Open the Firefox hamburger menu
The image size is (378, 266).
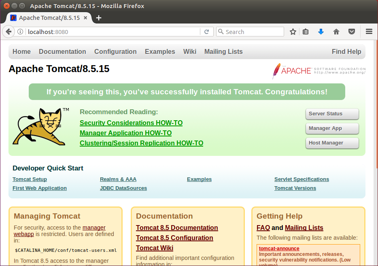[x=369, y=32]
